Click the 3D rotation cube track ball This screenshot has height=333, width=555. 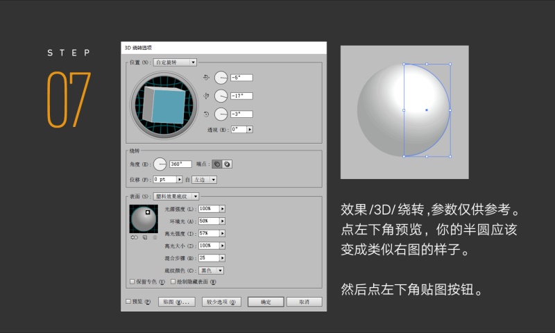164,105
